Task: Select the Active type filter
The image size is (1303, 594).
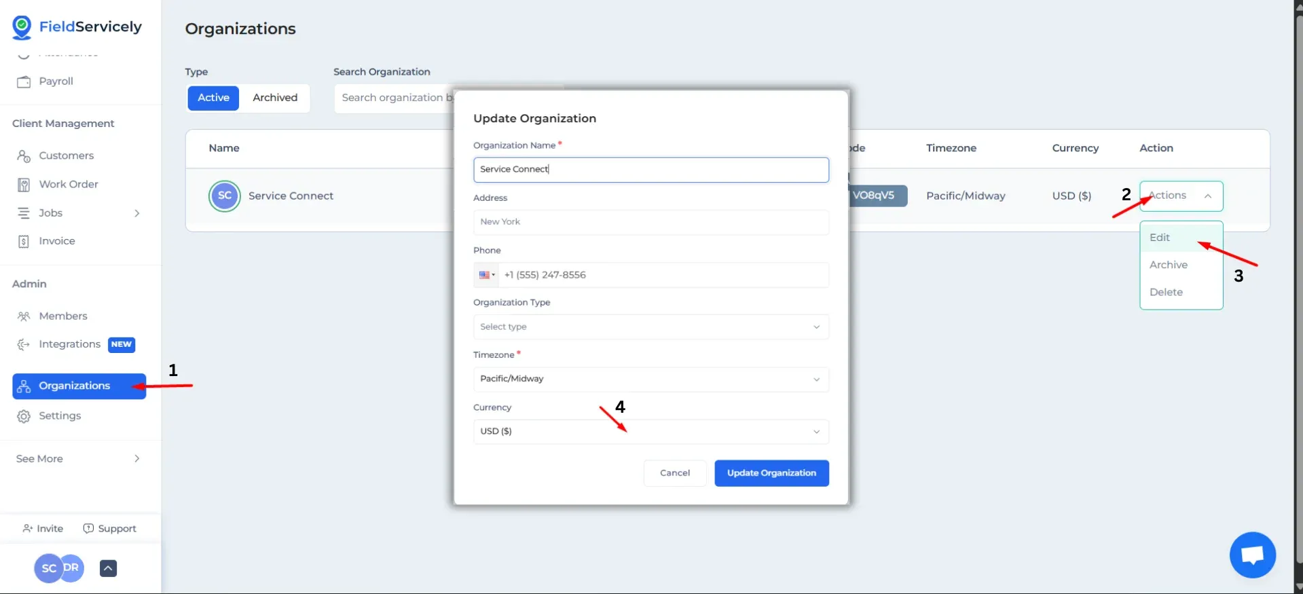Action: [x=213, y=98]
